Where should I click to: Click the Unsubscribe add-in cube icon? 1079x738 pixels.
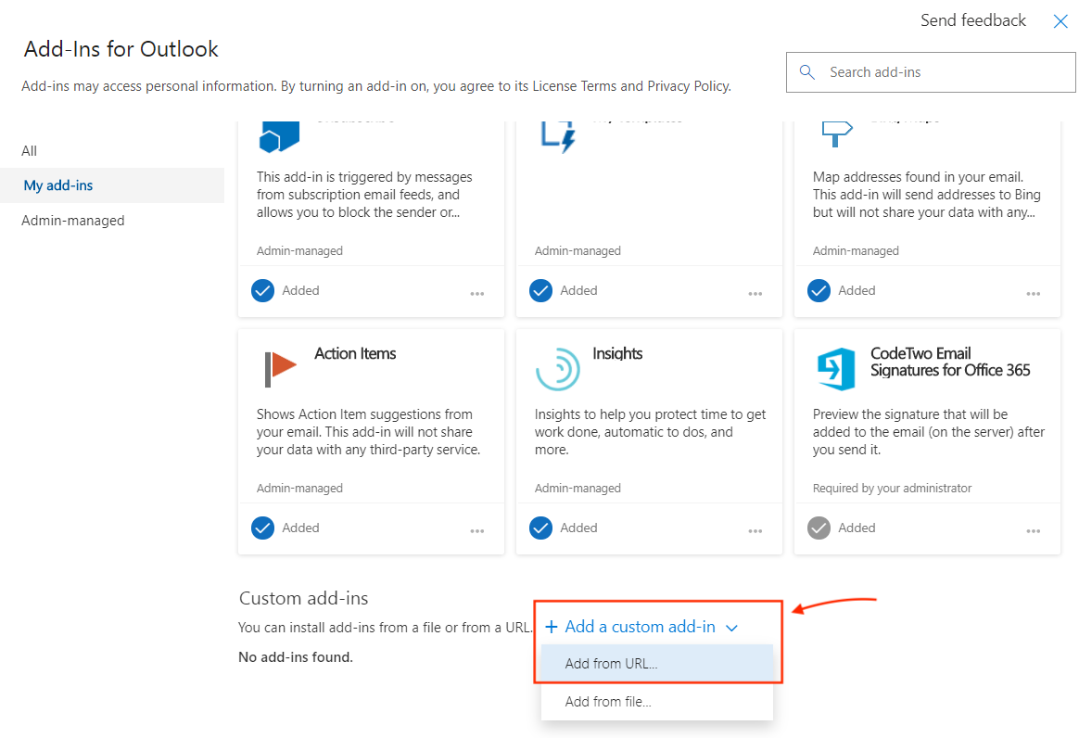[x=279, y=136]
